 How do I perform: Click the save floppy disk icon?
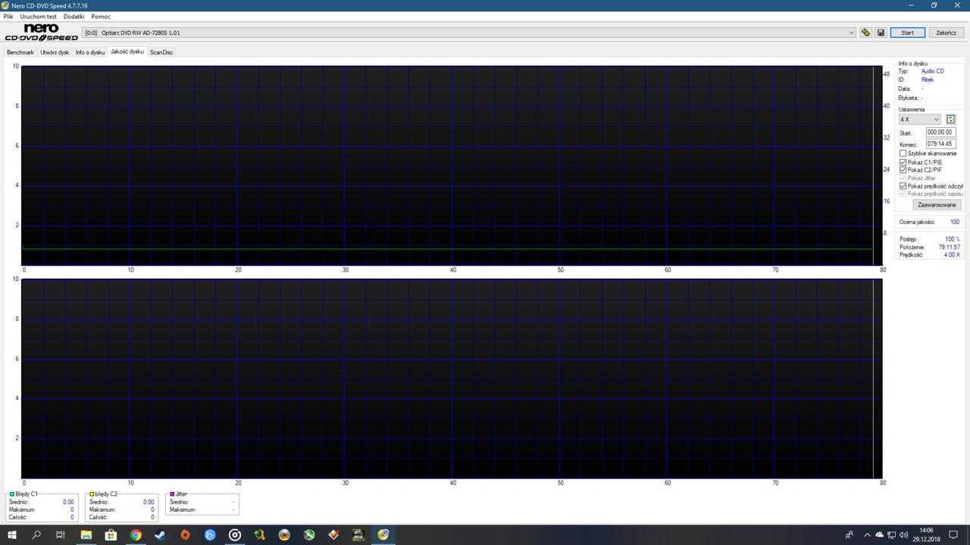[x=881, y=33]
